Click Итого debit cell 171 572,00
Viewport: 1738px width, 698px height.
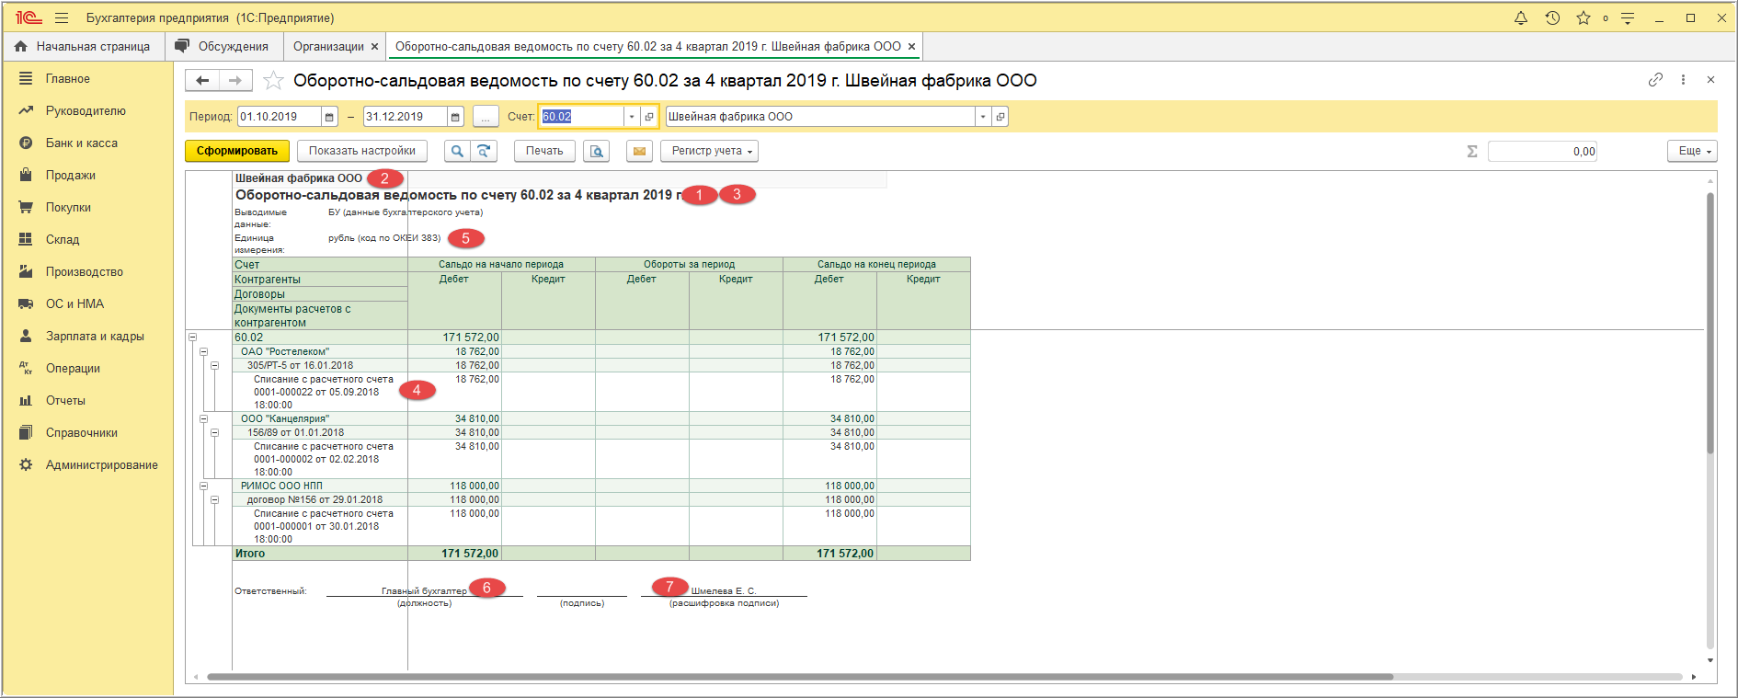click(x=455, y=554)
